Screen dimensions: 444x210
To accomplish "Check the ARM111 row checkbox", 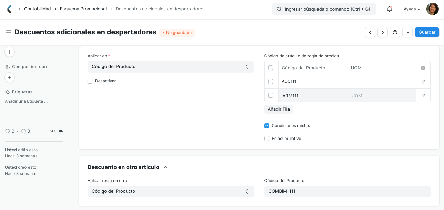I will coord(271,95).
